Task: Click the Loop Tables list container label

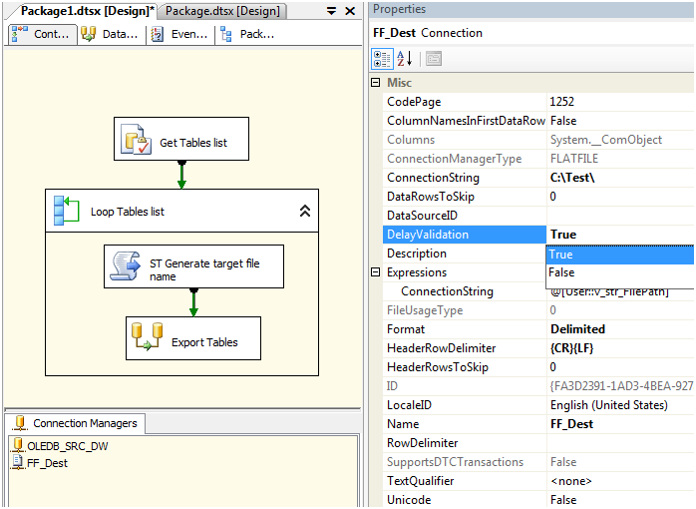Action: 128,212
